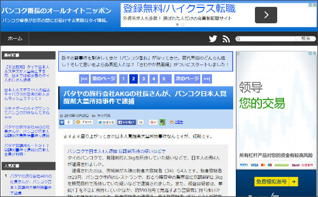Click the folder icon next to 社会問題

(x=93, y=116)
